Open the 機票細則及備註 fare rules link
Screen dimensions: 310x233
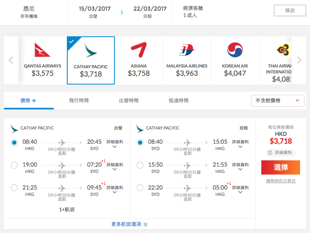(x=281, y=181)
